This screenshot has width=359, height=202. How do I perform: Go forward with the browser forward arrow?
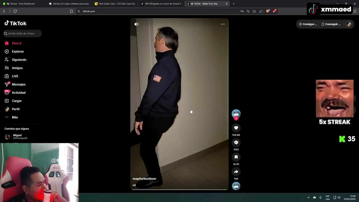tap(10, 11)
